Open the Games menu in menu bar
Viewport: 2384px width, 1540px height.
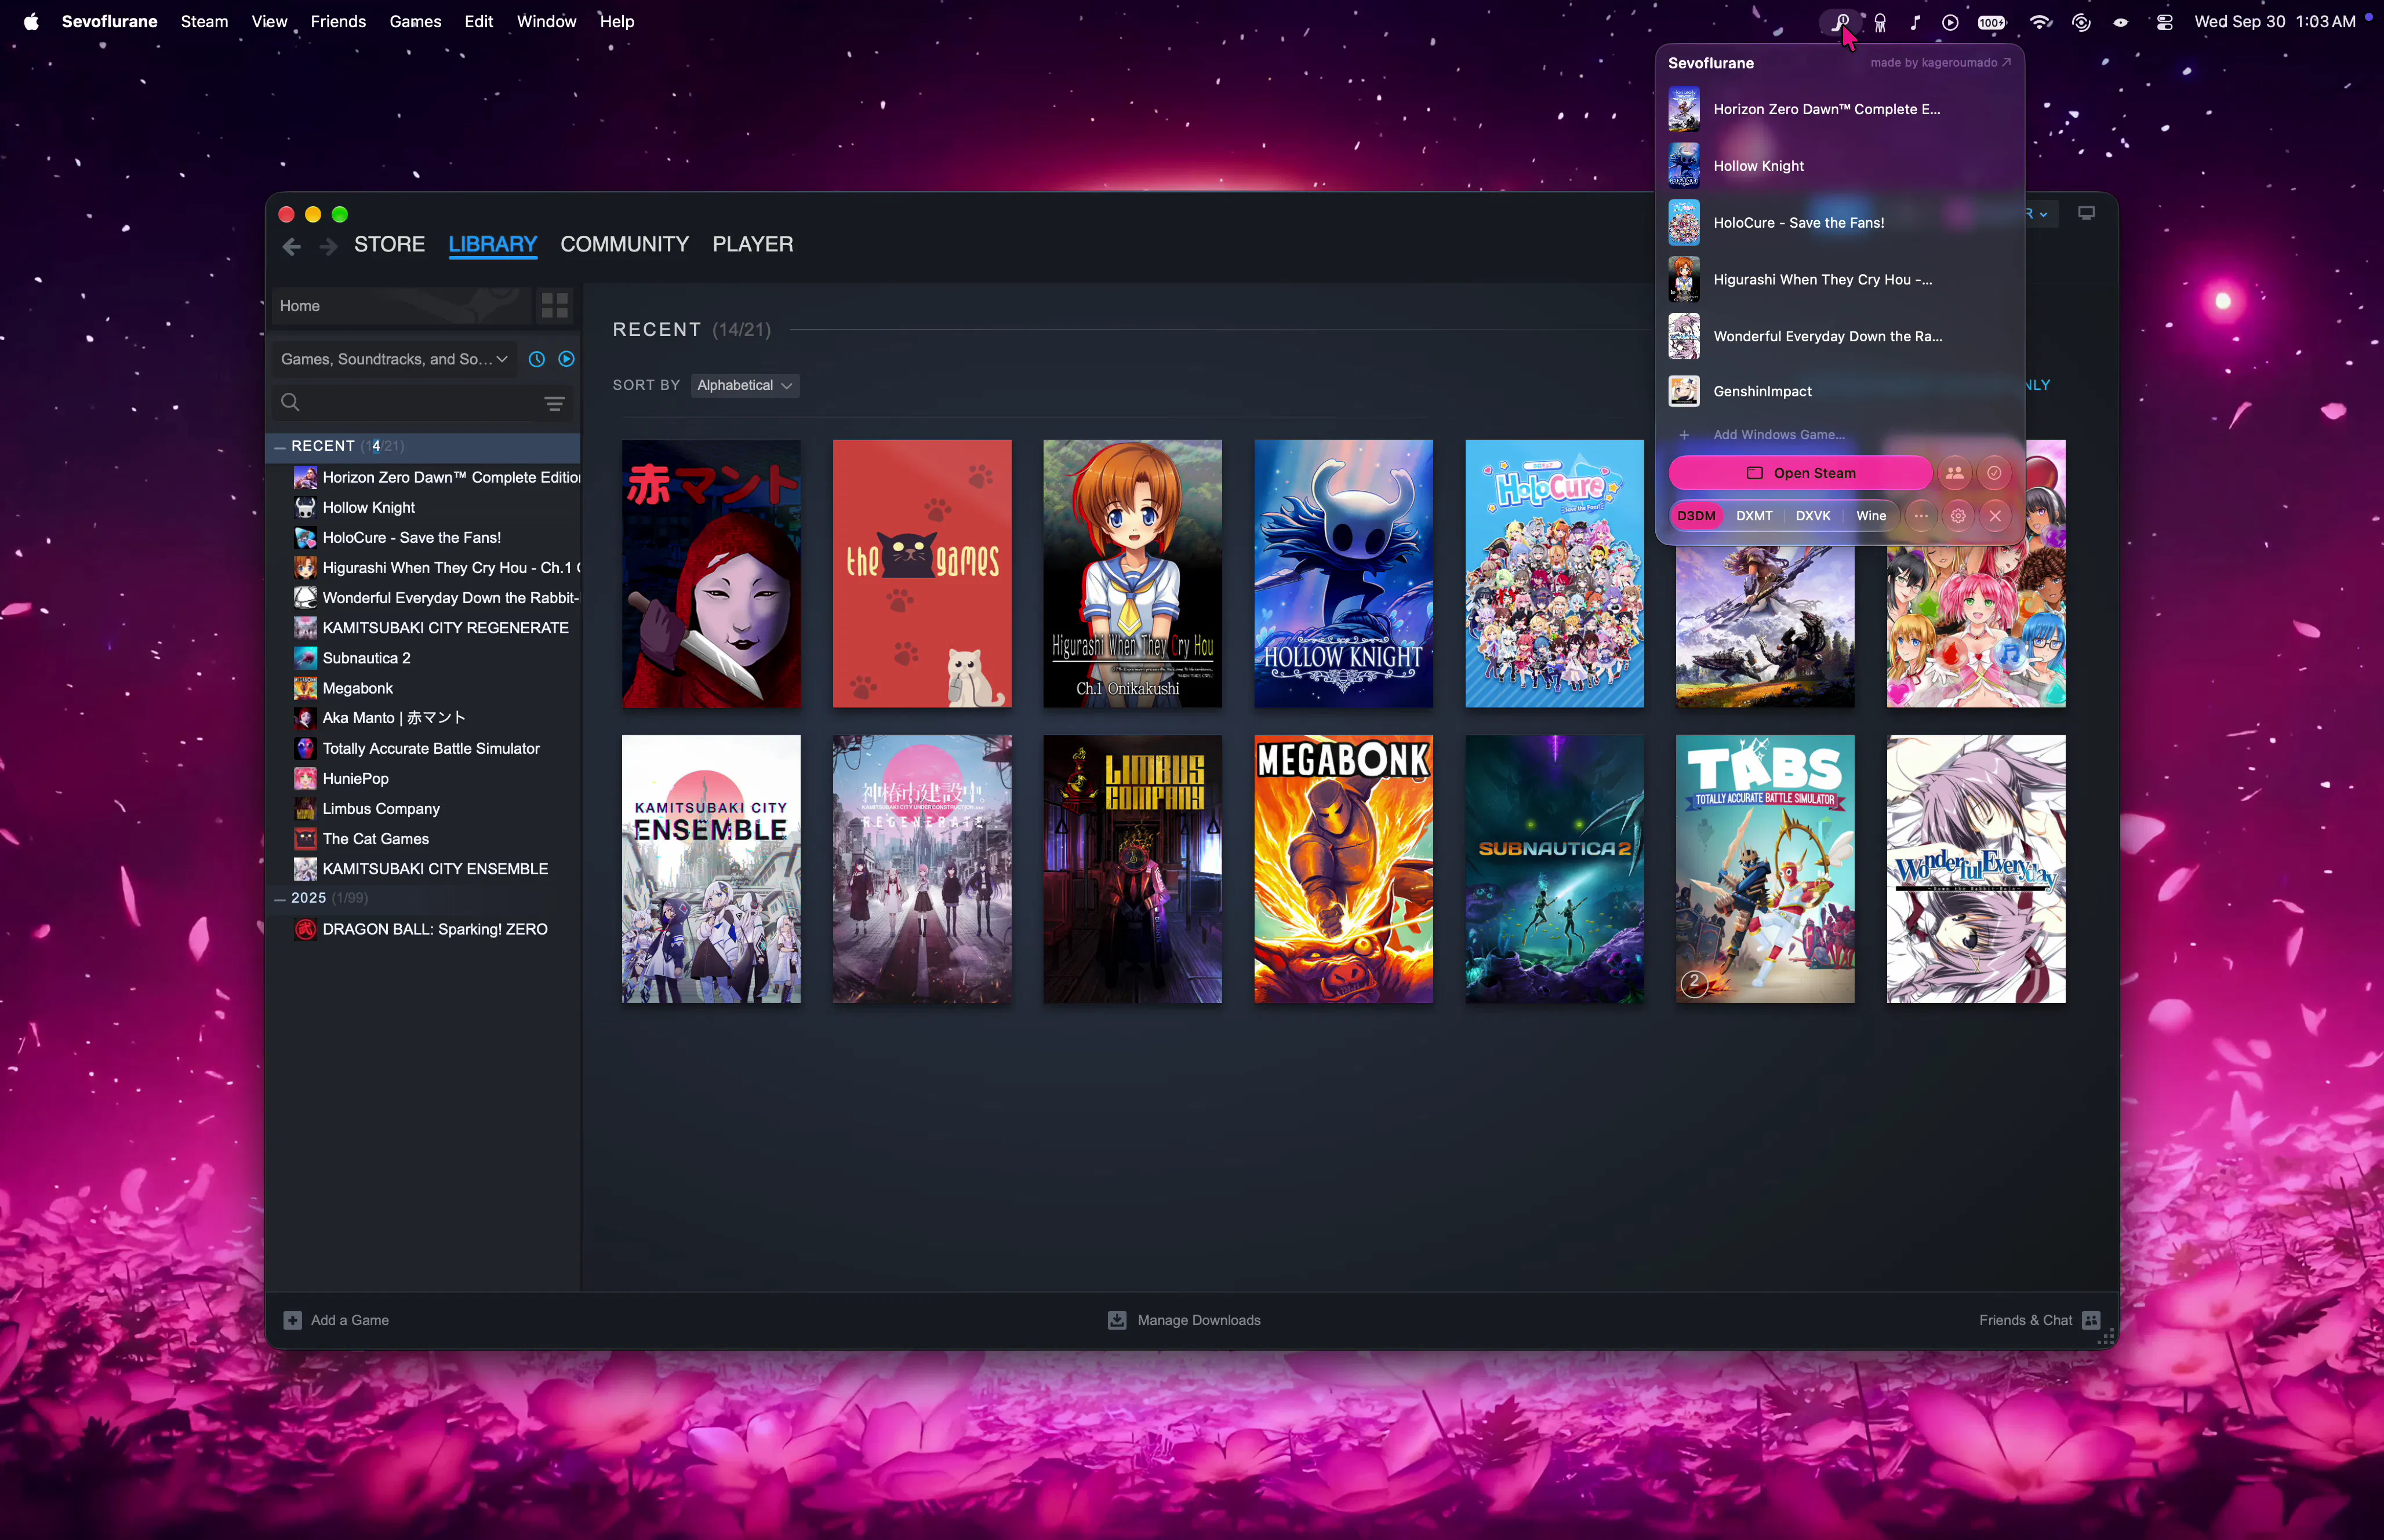tap(415, 21)
